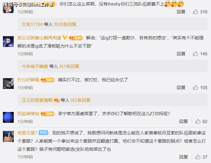Viewport: 211px width, 163px height.
Task: Open 拨云见新峰山巅再相逢 user profile
Action: (39, 38)
